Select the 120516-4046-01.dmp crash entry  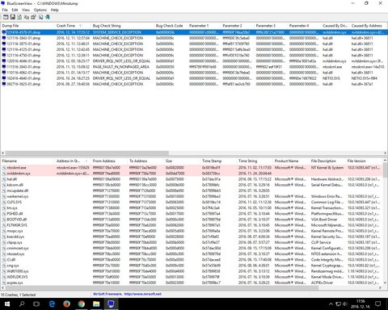tap(23, 61)
